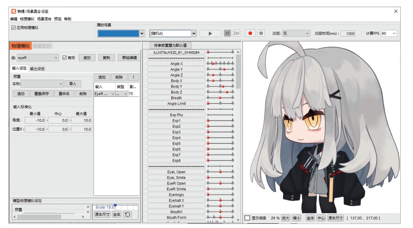Open the 预览 menu
The width and height of the screenshot is (413, 228).
click(x=58, y=19)
